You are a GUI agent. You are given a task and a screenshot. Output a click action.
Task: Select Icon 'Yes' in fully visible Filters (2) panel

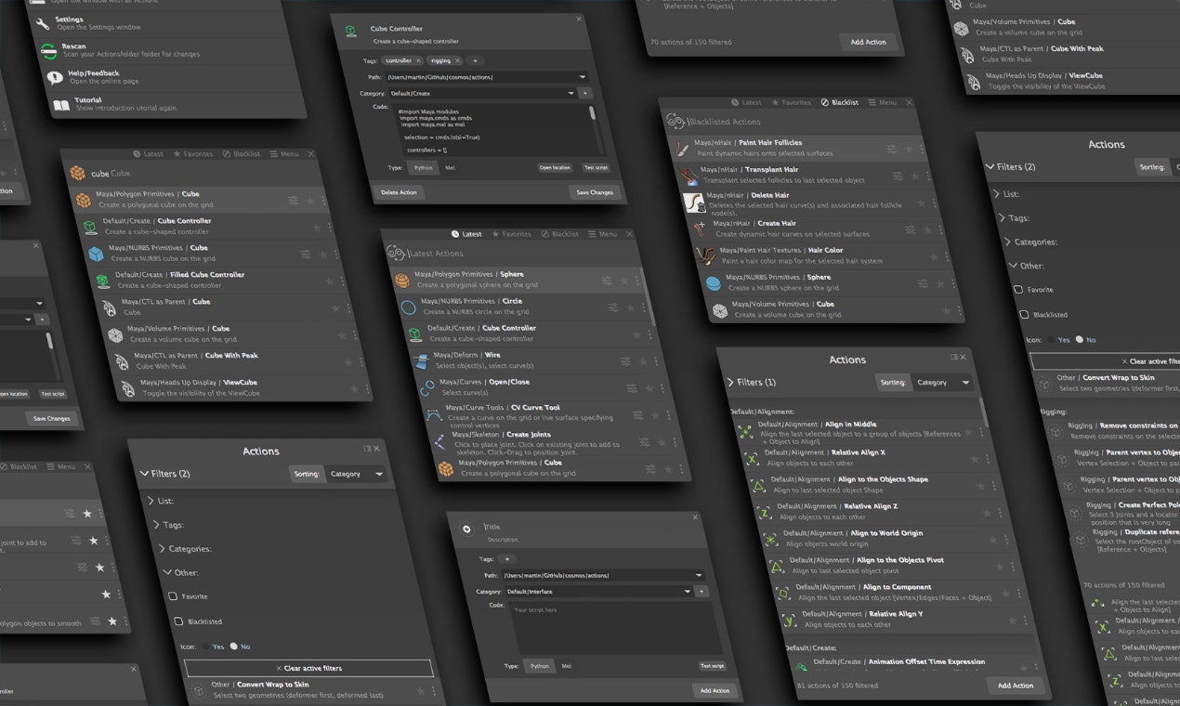pos(204,646)
